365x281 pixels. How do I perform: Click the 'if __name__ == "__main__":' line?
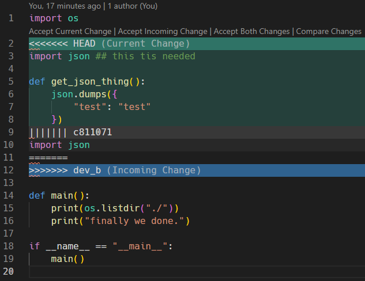pos(101,246)
